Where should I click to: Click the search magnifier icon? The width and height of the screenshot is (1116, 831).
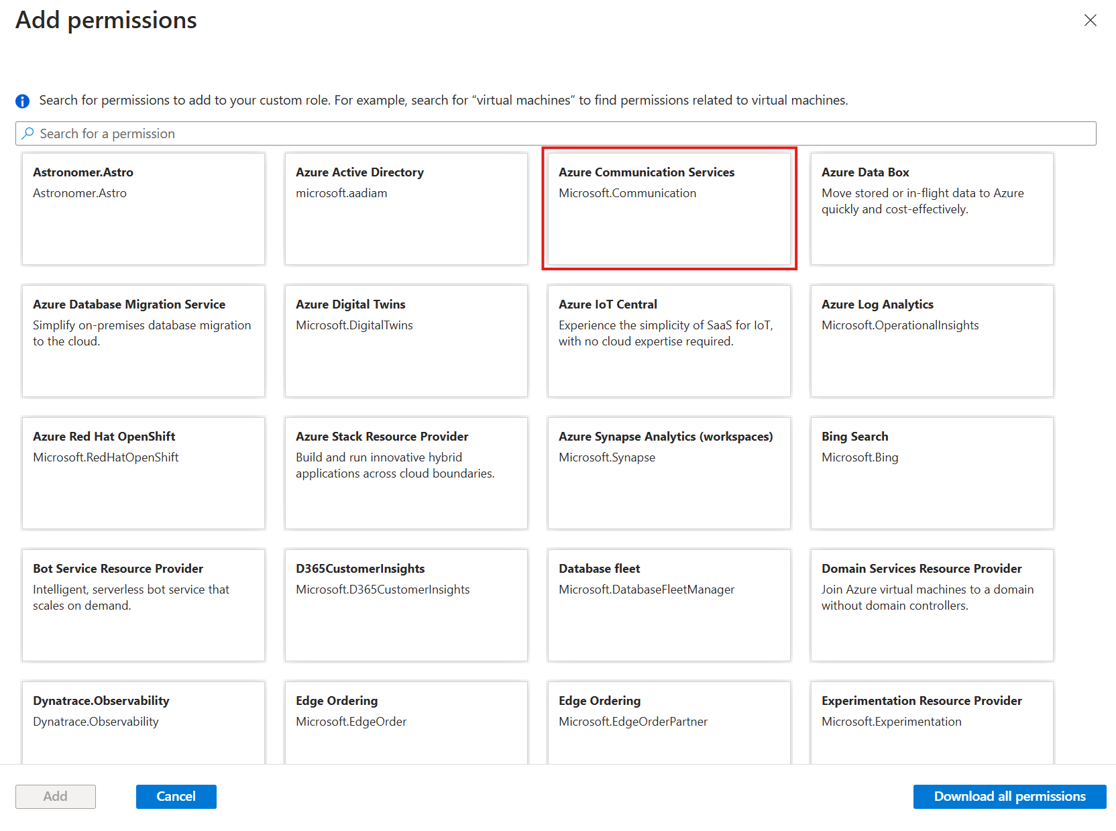[28, 133]
